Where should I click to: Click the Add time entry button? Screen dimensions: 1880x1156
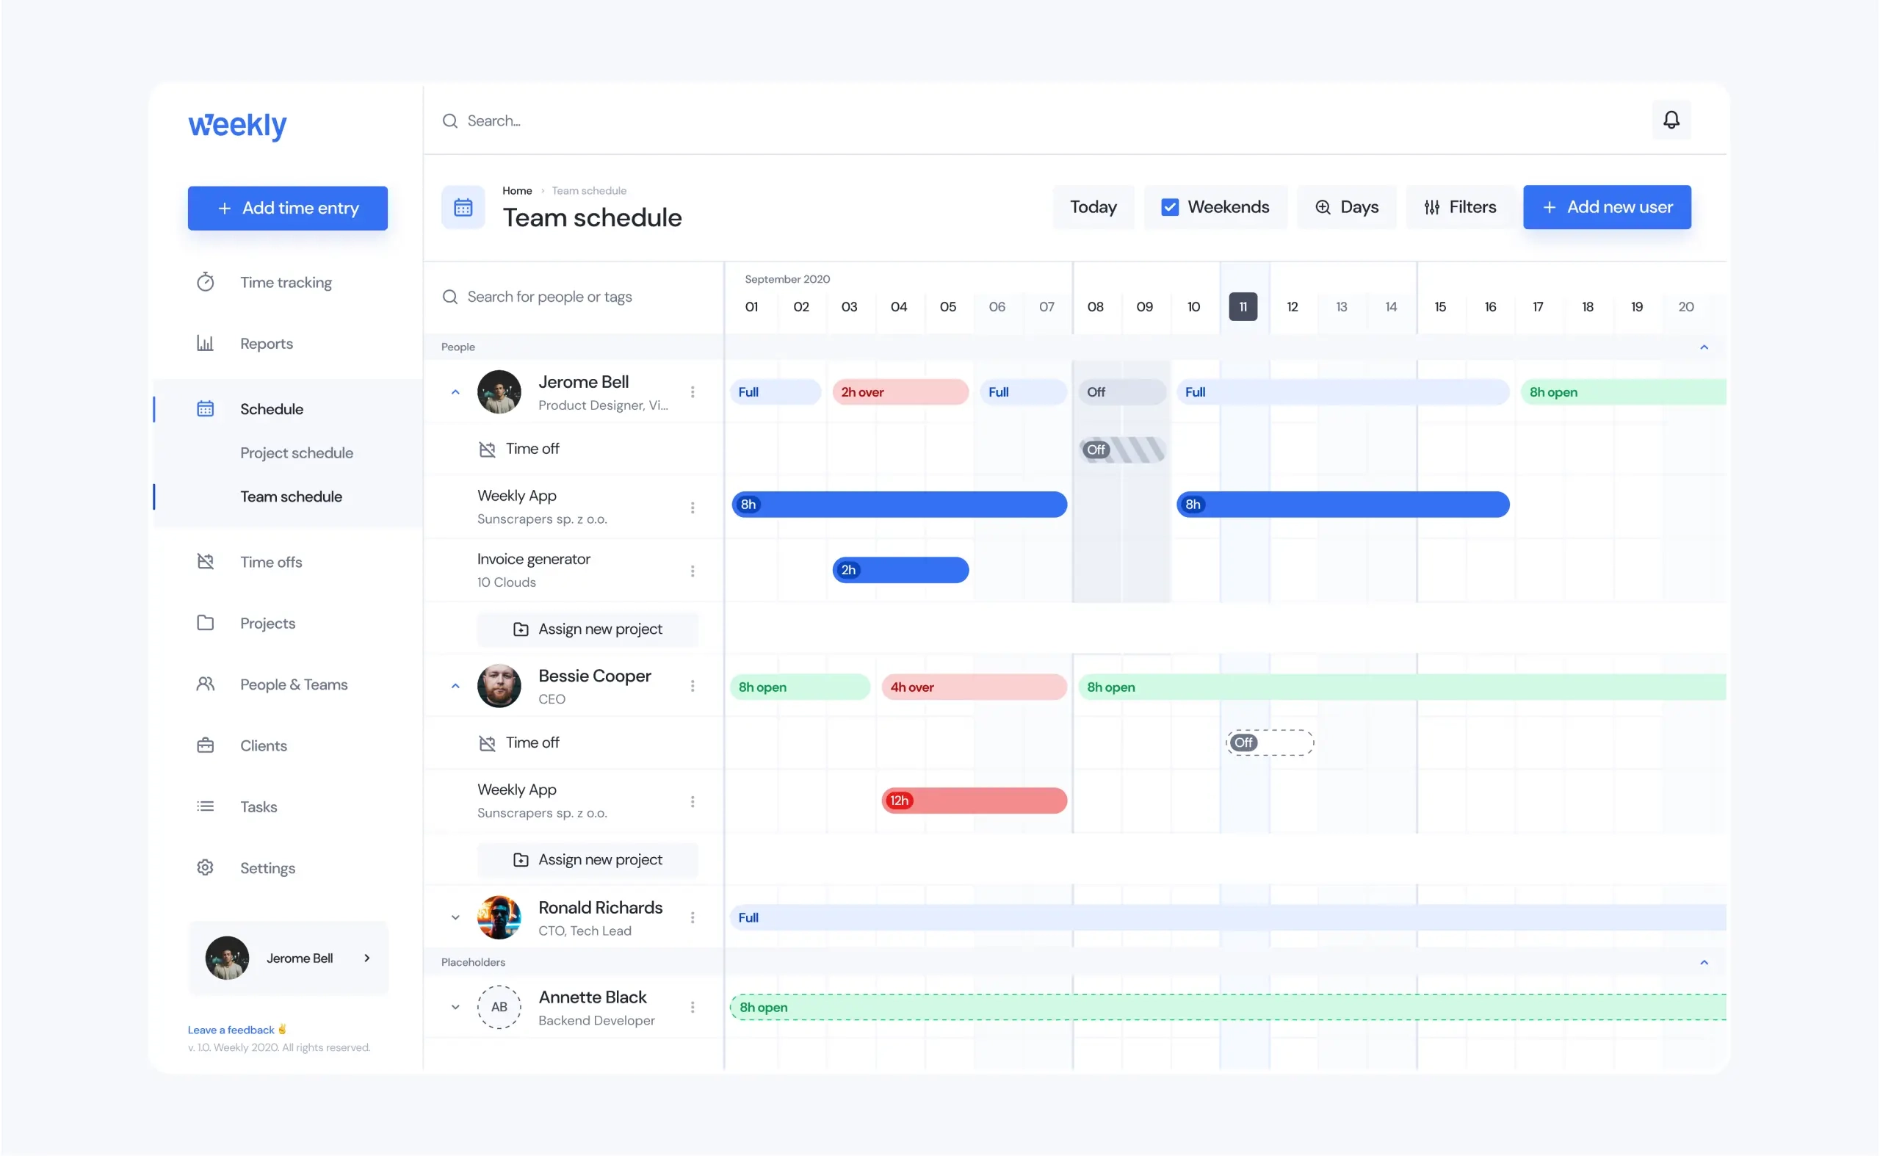[287, 208]
